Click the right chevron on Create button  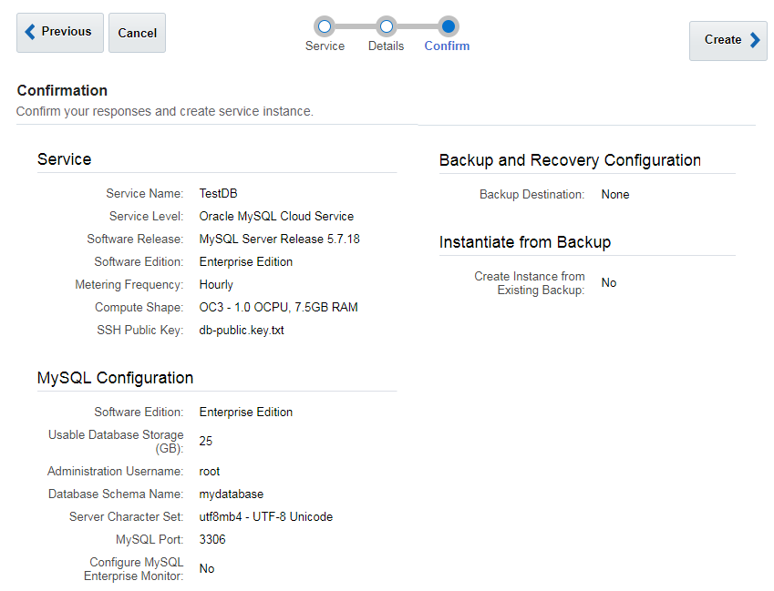755,40
